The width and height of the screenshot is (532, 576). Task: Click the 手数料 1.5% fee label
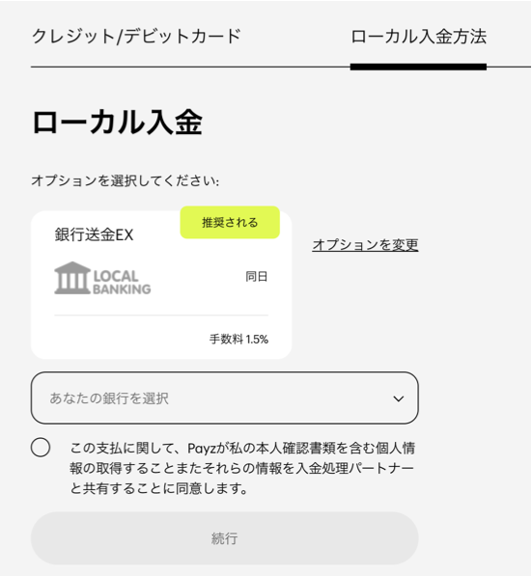point(238,339)
